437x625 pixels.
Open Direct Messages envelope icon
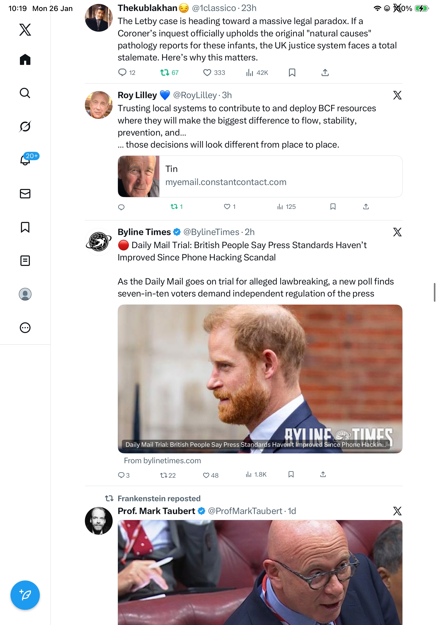pos(25,193)
